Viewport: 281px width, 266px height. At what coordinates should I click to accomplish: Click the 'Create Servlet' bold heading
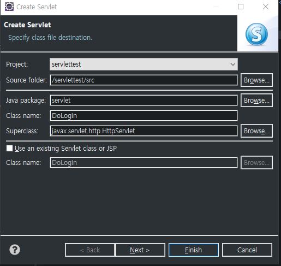click(27, 25)
